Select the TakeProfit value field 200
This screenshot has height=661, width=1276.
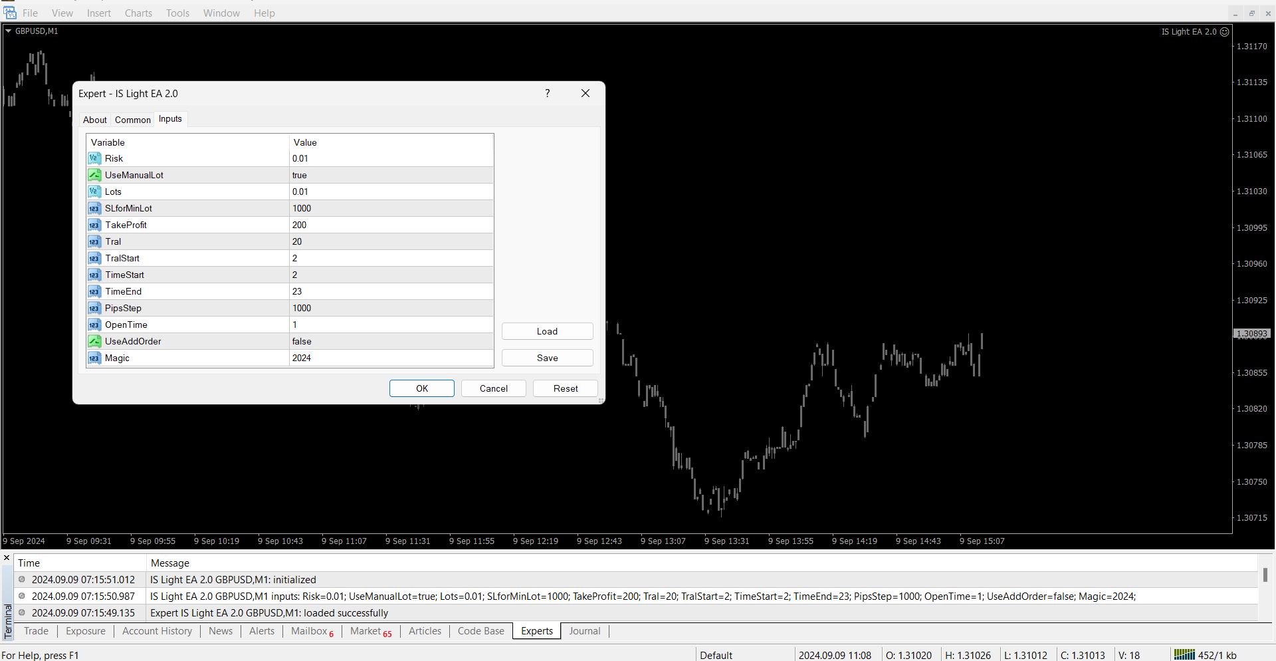(x=391, y=225)
